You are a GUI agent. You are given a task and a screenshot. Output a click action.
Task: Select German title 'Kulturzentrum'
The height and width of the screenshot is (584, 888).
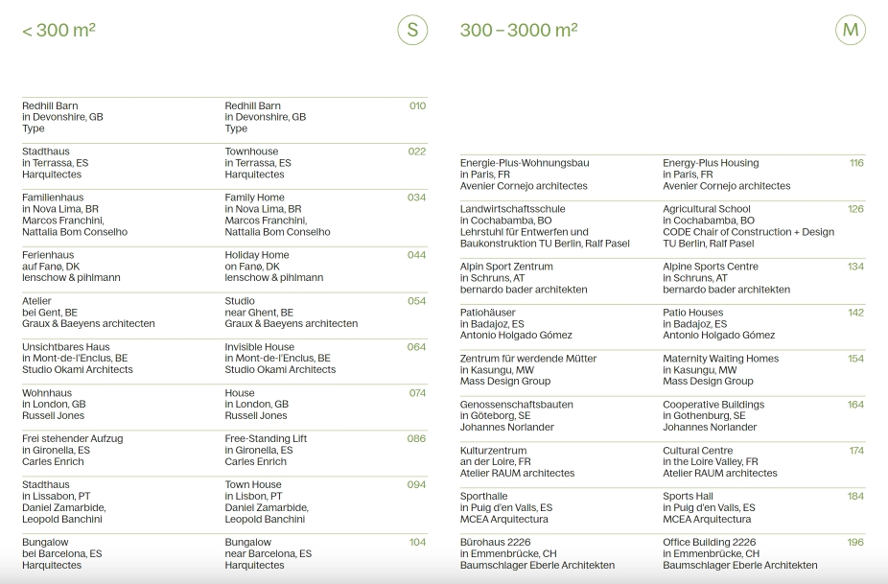click(x=493, y=451)
